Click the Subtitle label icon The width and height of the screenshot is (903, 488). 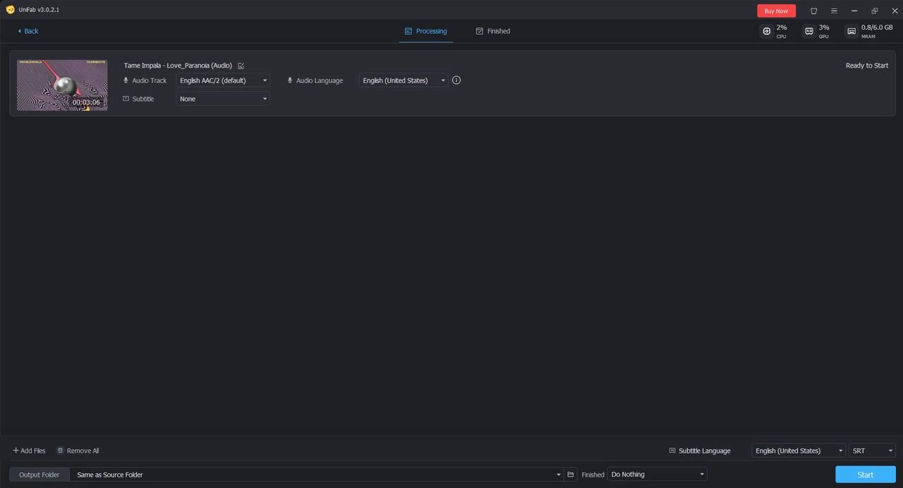point(126,99)
